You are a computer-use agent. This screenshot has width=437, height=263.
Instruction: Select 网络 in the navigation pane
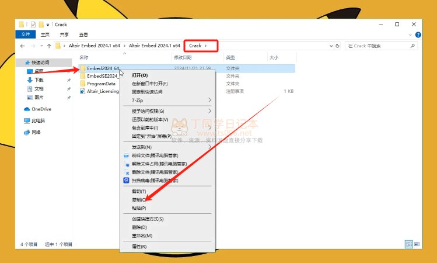click(x=36, y=132)
